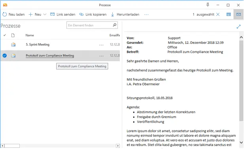This screenshot has height=149, width=244.
Task: Open the details pane icon in toolbar
Action: pos(229,15)
